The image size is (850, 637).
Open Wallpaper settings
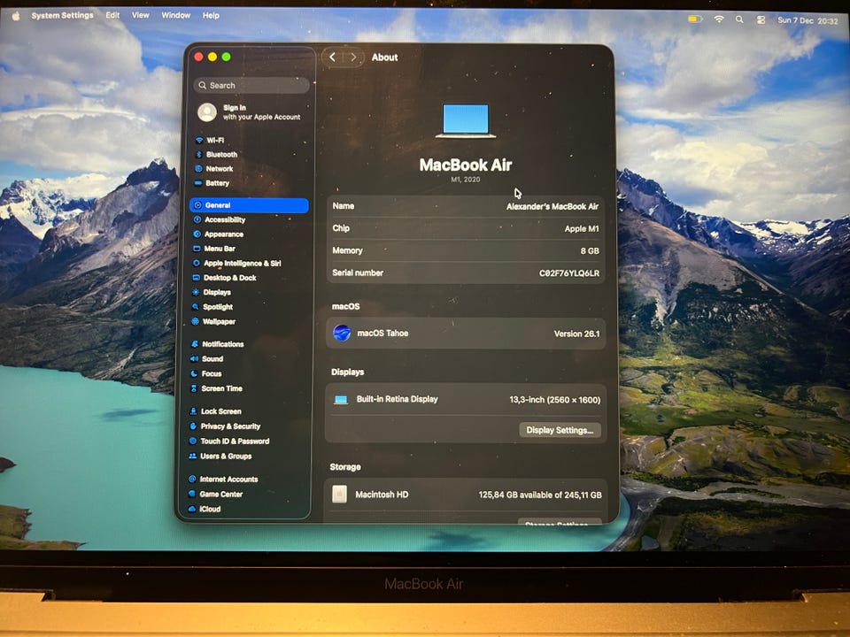click(x=213, y=322)
